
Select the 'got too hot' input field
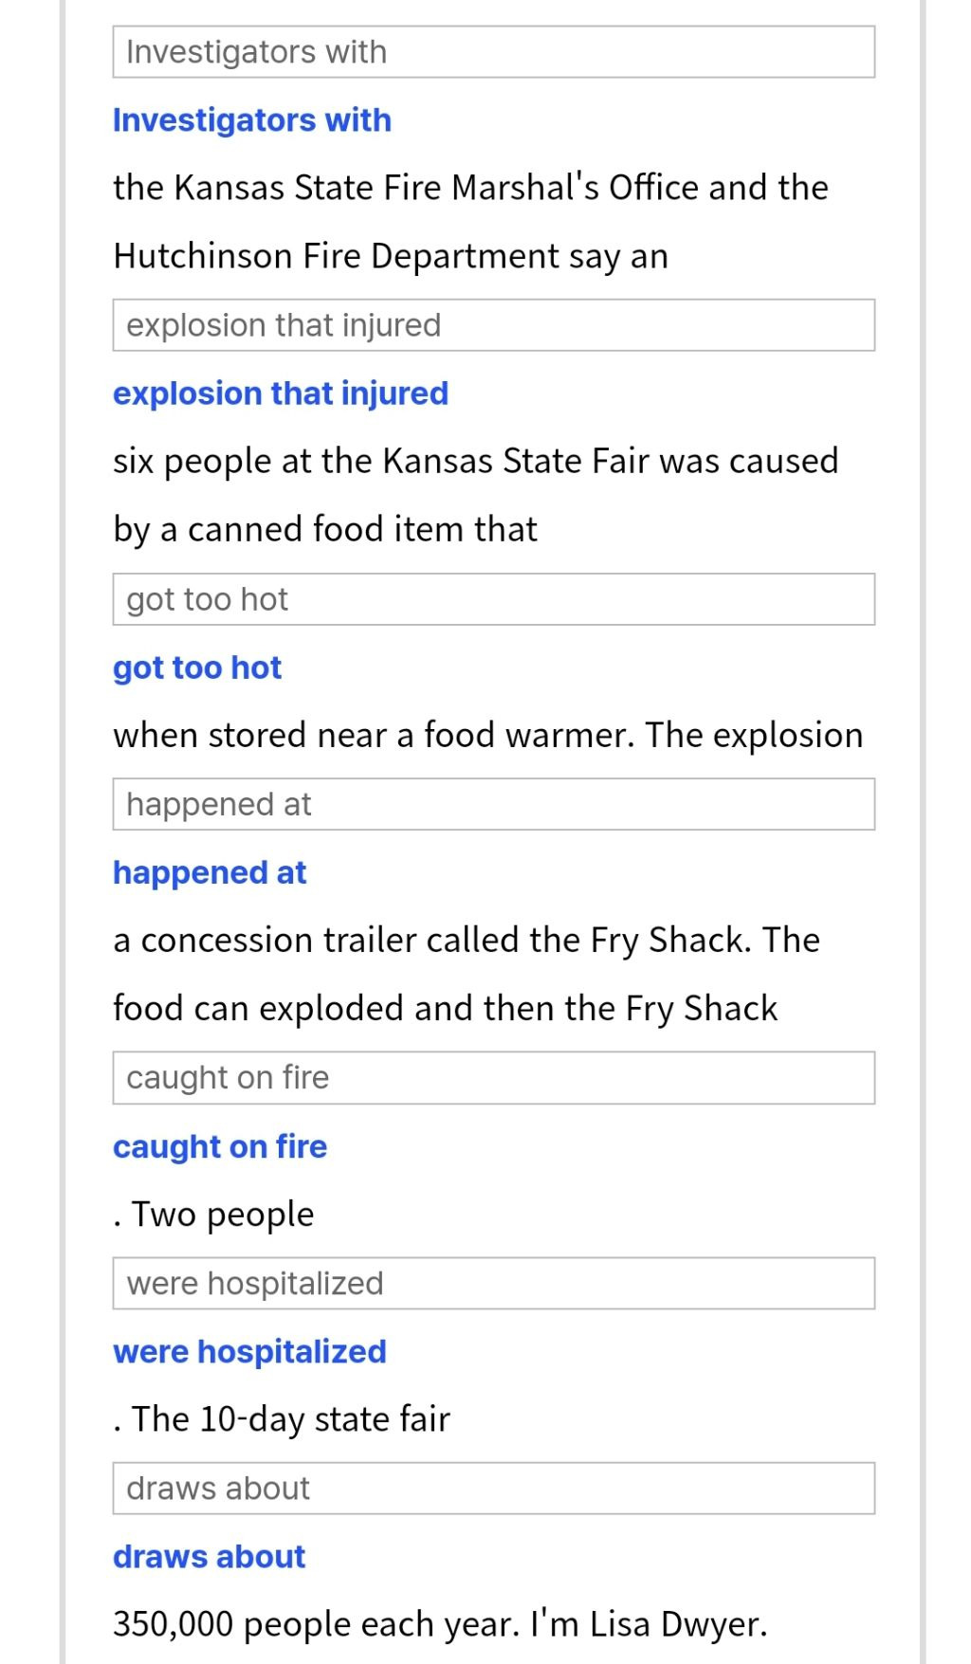tap(493, 599)
